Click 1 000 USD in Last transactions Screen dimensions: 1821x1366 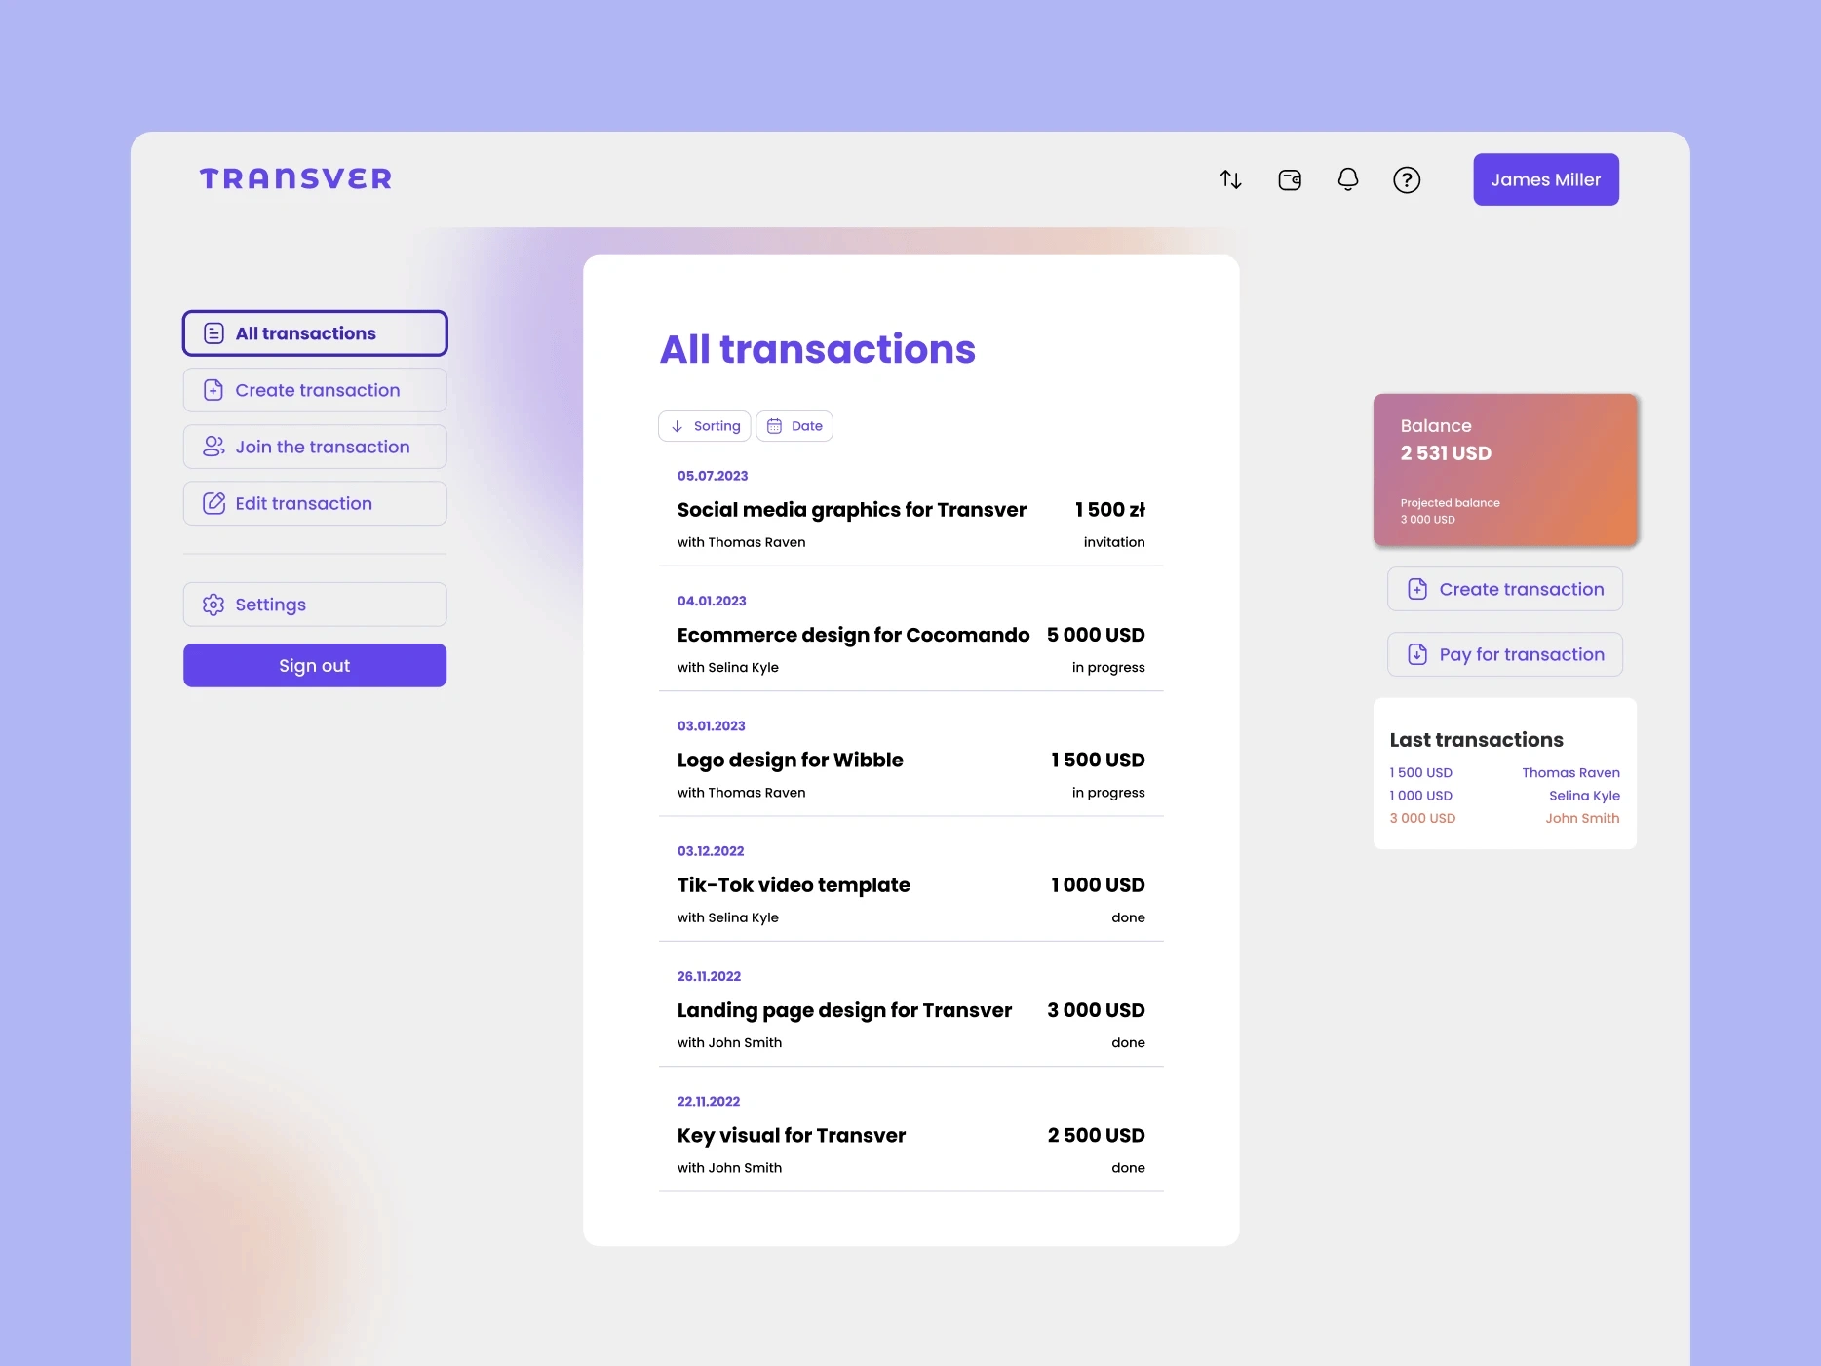(x=1421, y=796)
